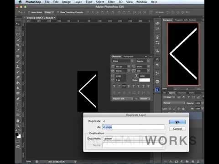219x164 pixels.
Task: Open the Filter menu
Action: (111, 2)
